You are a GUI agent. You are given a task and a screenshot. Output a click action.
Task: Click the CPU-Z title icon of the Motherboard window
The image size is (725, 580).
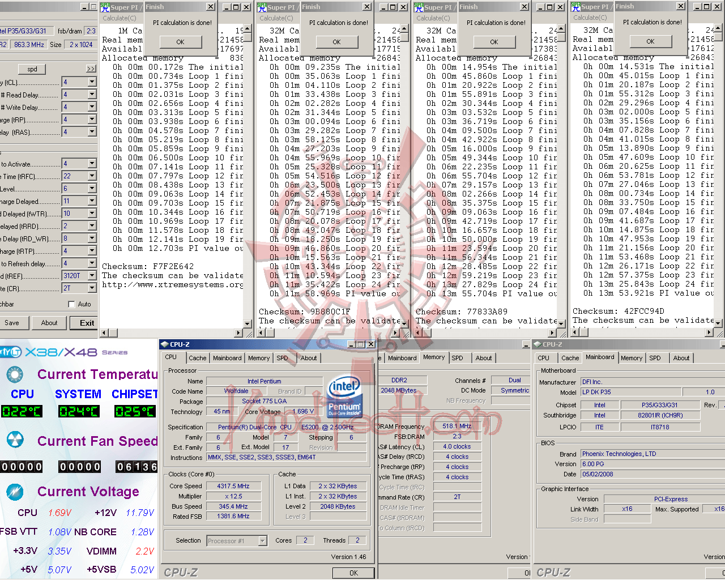(x=538, y=344)
